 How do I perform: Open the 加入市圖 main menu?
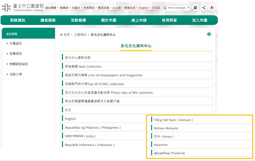[x=199, y=20]
